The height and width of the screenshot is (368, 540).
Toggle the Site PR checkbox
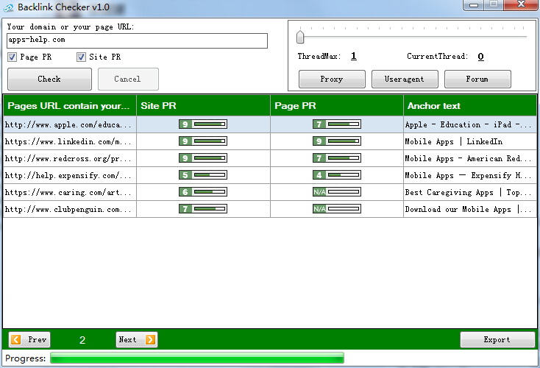point(81,57)
